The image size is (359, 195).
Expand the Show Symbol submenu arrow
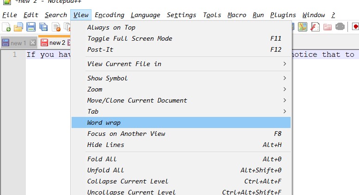[285, 78]
